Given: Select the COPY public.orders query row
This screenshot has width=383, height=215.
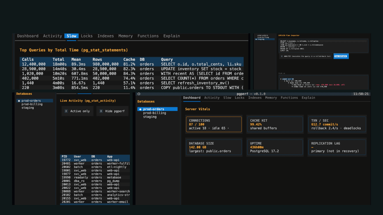Looking at the screenshot, I should 131,88.
